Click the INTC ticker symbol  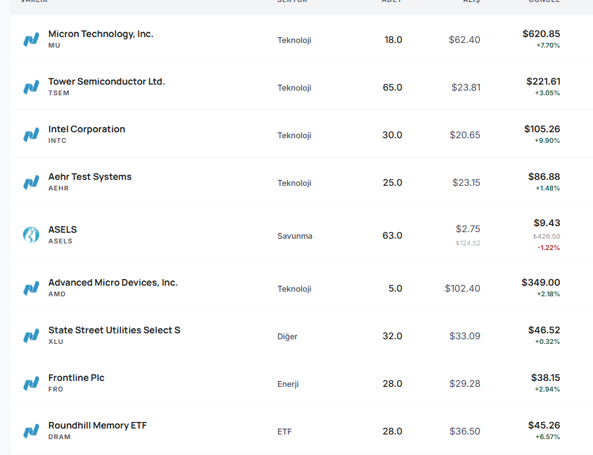tap(57, 141)
